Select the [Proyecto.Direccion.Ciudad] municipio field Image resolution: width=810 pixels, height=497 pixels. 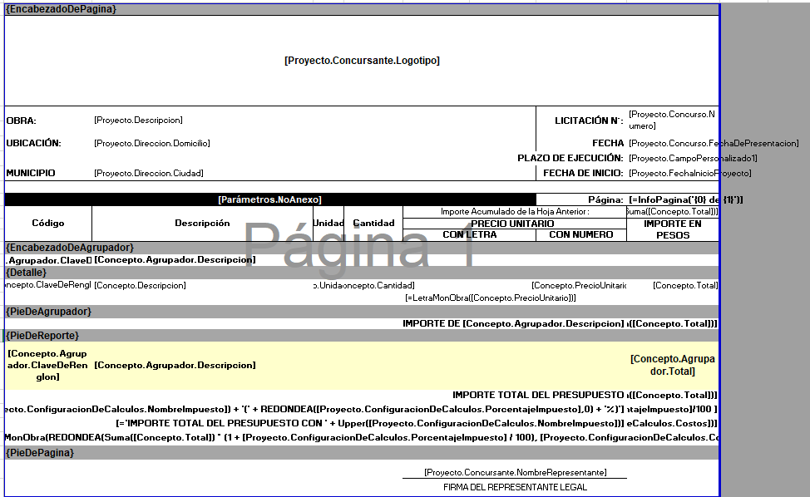(x=149, y=173)
